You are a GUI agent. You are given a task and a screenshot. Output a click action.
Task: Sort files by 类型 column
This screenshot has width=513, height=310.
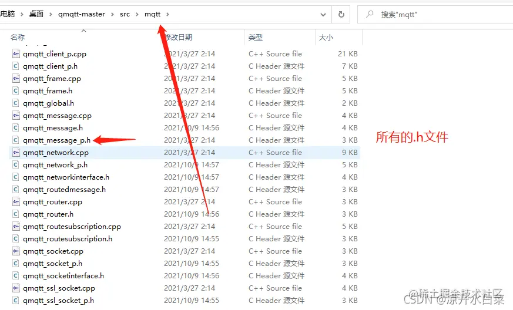pos(256,37)
